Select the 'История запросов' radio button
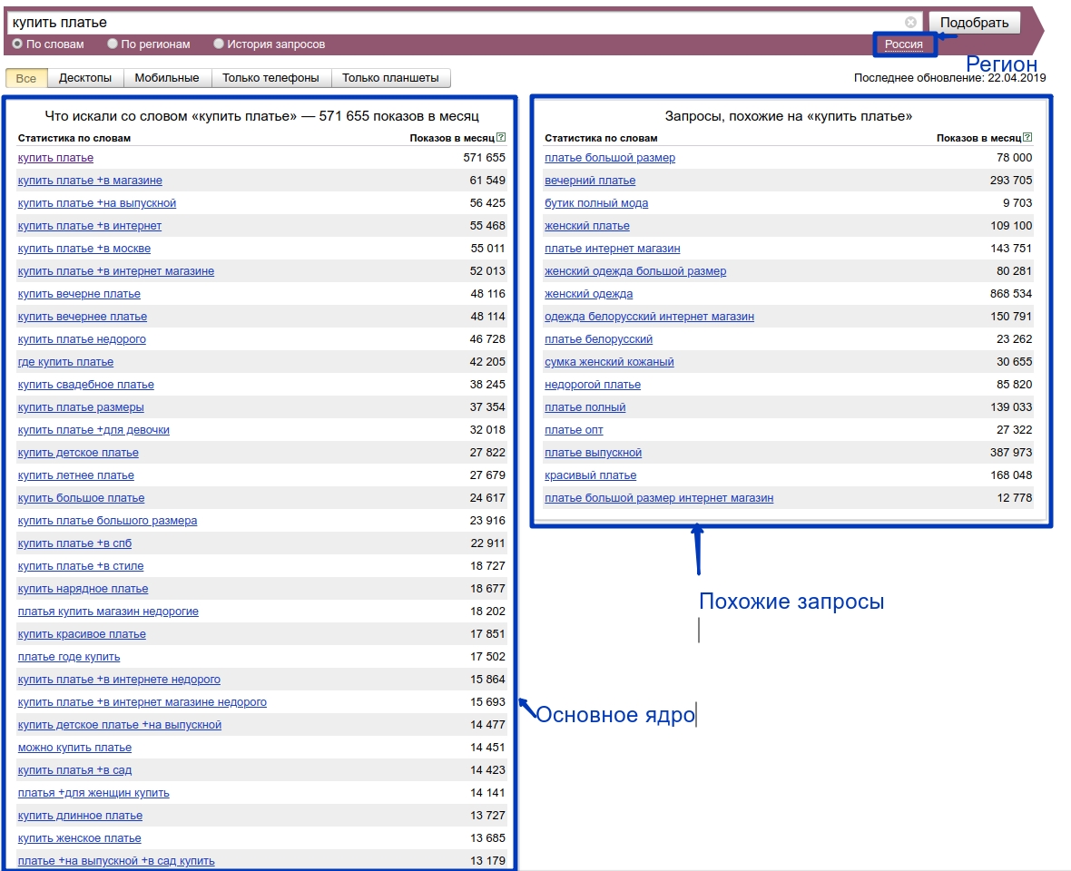The width and height of the screenshot is (1071, 871). (x=219, y=44)
